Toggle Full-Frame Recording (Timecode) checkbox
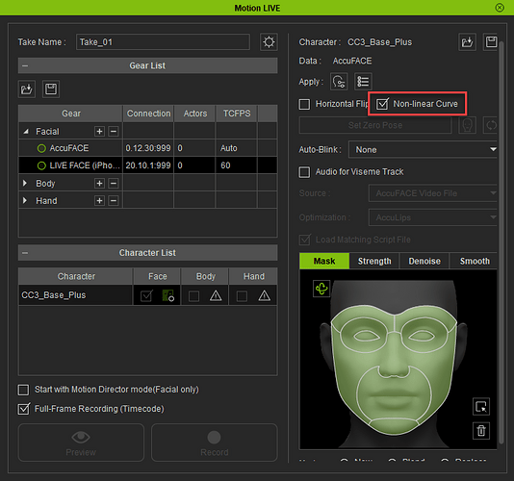This screenshot has height=481, width=514. click(x=24, y=409)
